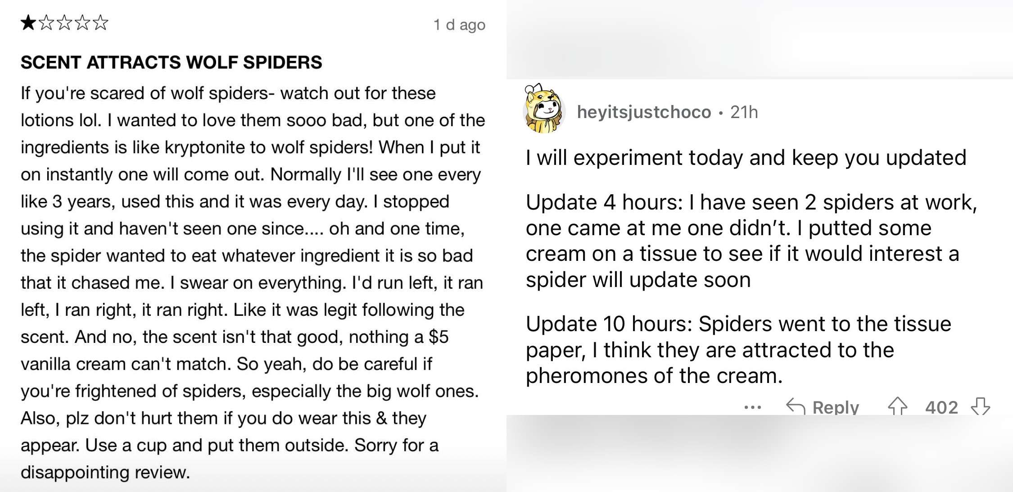Viewport: 1013px width, 492px height.
Task: Select the fifth rating star
Action: click(100, 22)
